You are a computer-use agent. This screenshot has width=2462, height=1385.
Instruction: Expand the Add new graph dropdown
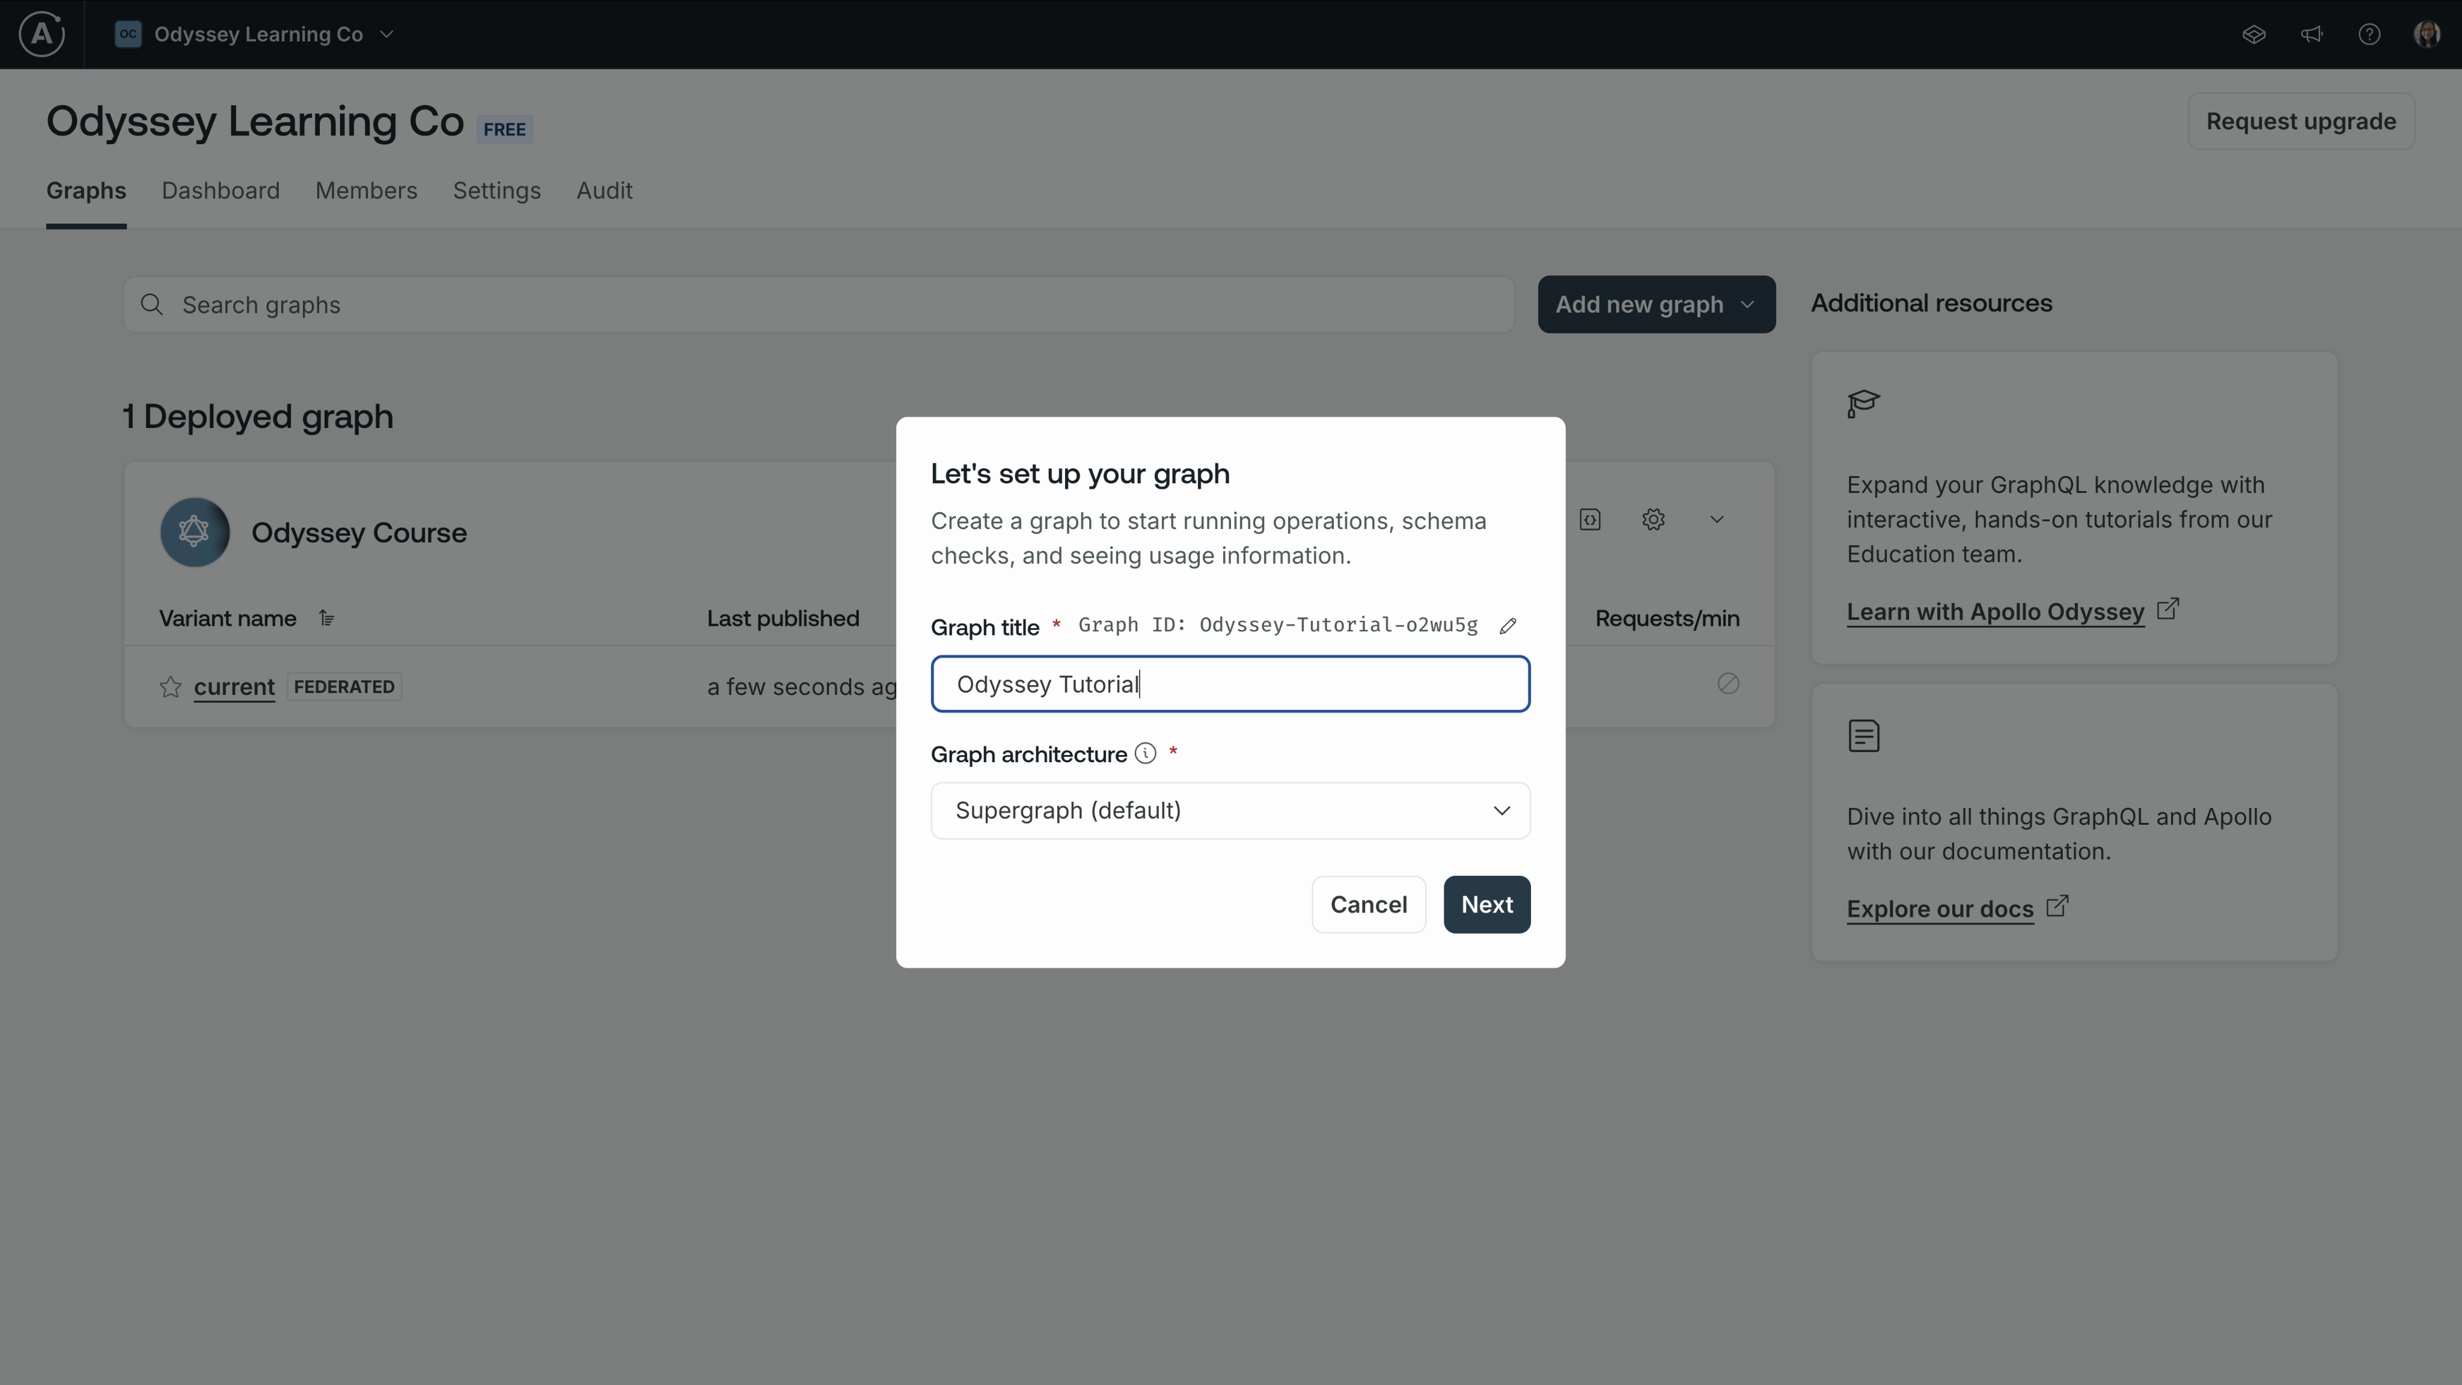click(1655, 305)
